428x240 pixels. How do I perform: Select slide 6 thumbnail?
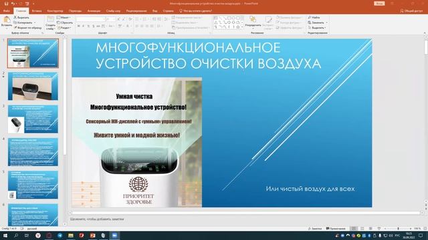click(x=33, y=215)
